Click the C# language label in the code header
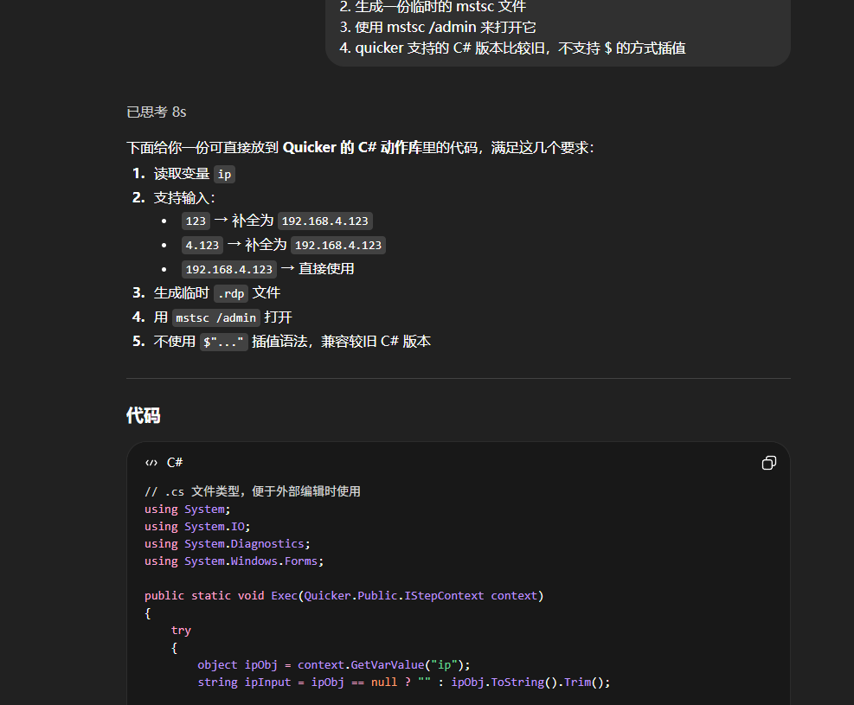This screenshot has width=854, height=705. 175,463
